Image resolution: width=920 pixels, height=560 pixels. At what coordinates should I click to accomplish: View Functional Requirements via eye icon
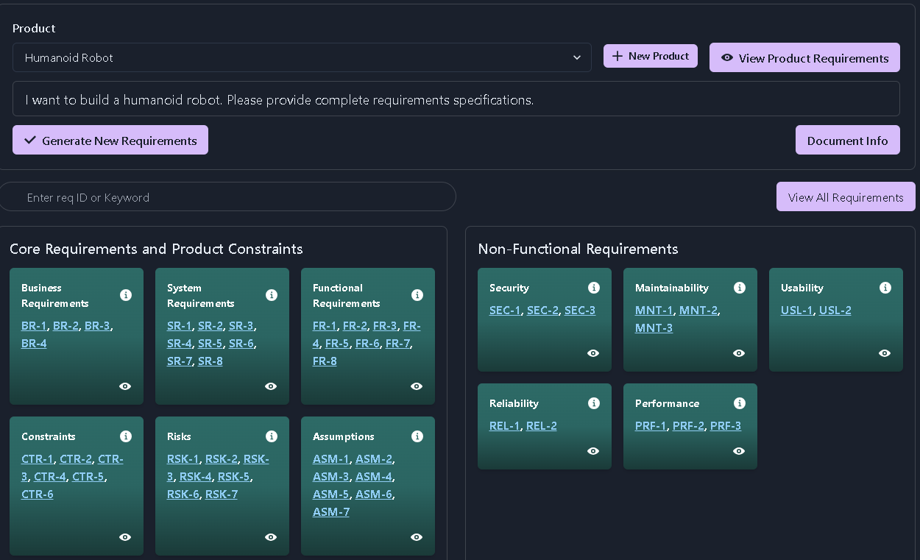pos(417,386)
